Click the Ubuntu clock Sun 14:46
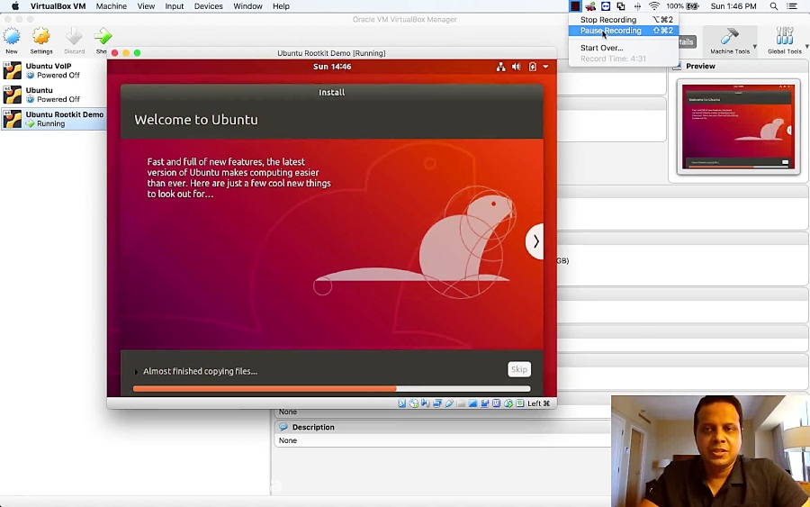Viewport: 810px width, 507px height. tap(331, 67)
